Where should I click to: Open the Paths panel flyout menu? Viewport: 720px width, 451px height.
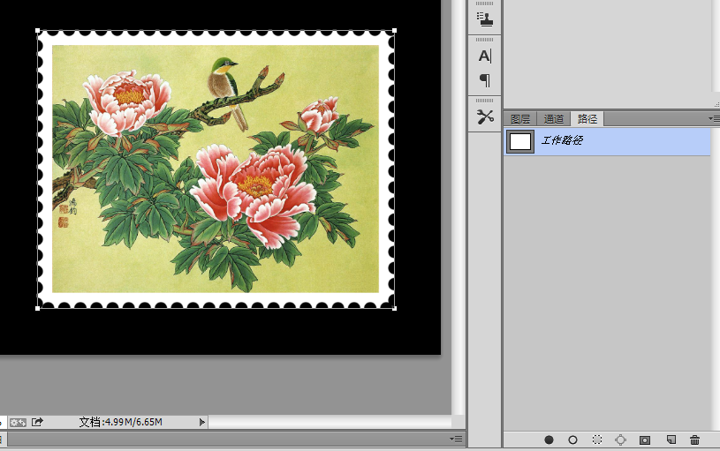714,119
